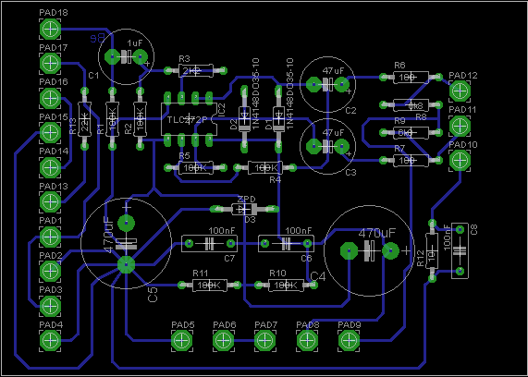Viewport: 528px width, 377px height.
Task: Select the PAD18 solder pad
Action: click(x=50, y=30)
